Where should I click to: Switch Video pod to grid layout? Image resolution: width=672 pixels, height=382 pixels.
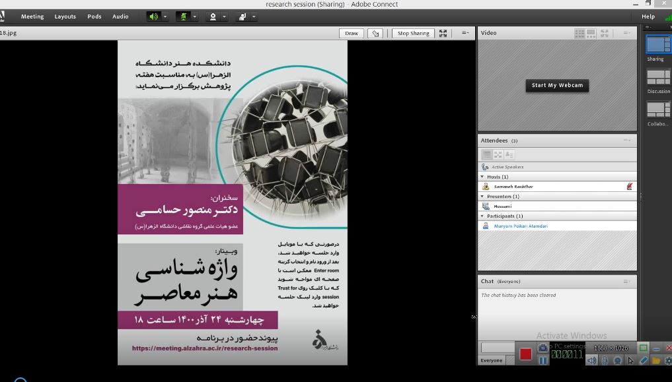[579, 33]
